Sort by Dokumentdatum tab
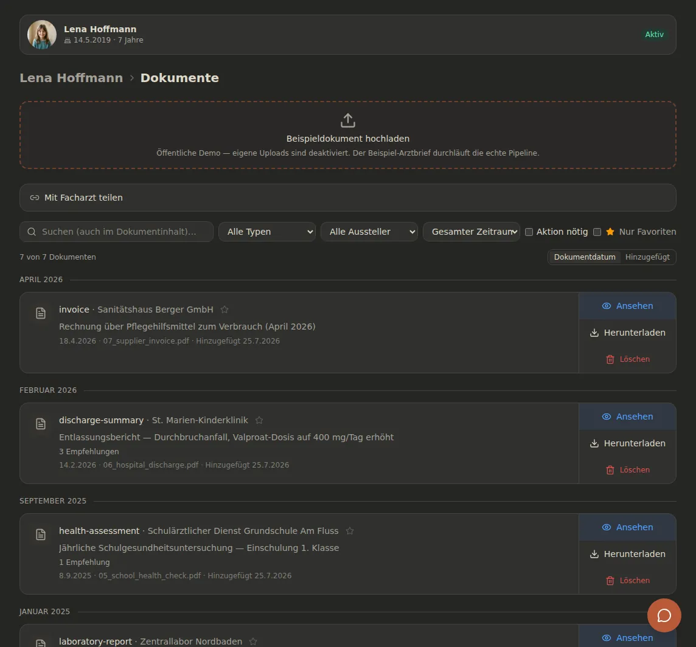Screen dimensions: 696x647 [x=585, y=257]
